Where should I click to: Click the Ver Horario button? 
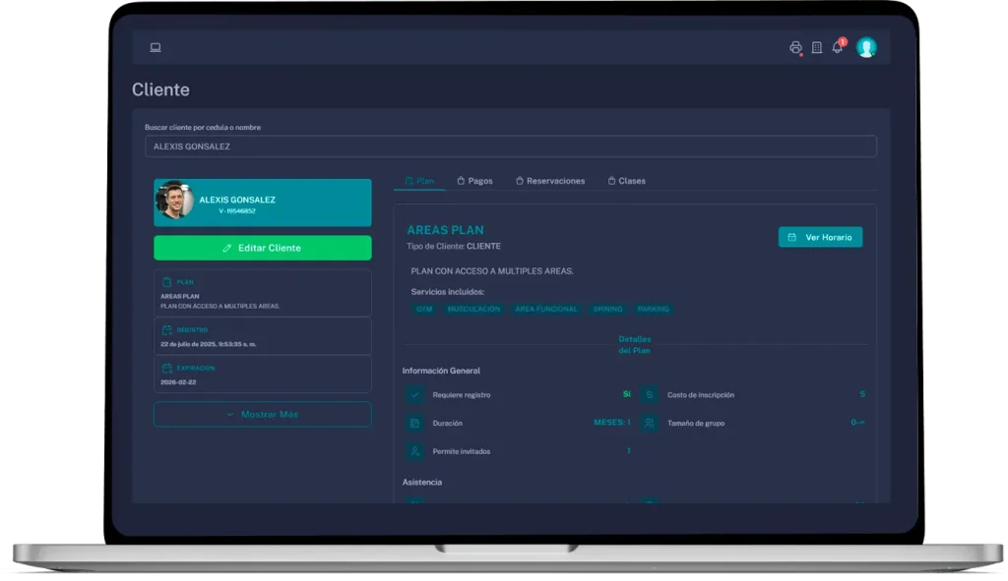click(x=820, y=237)
